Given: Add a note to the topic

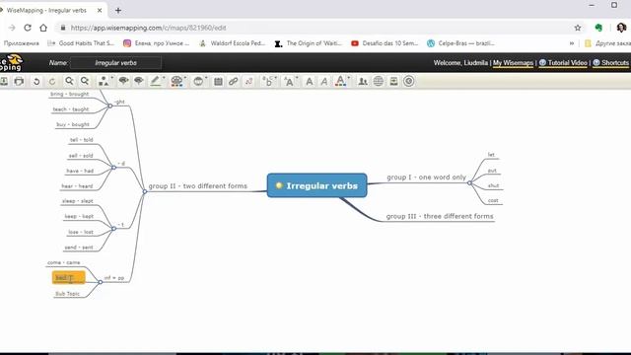Looking at the screenshot, I should 218,81.
